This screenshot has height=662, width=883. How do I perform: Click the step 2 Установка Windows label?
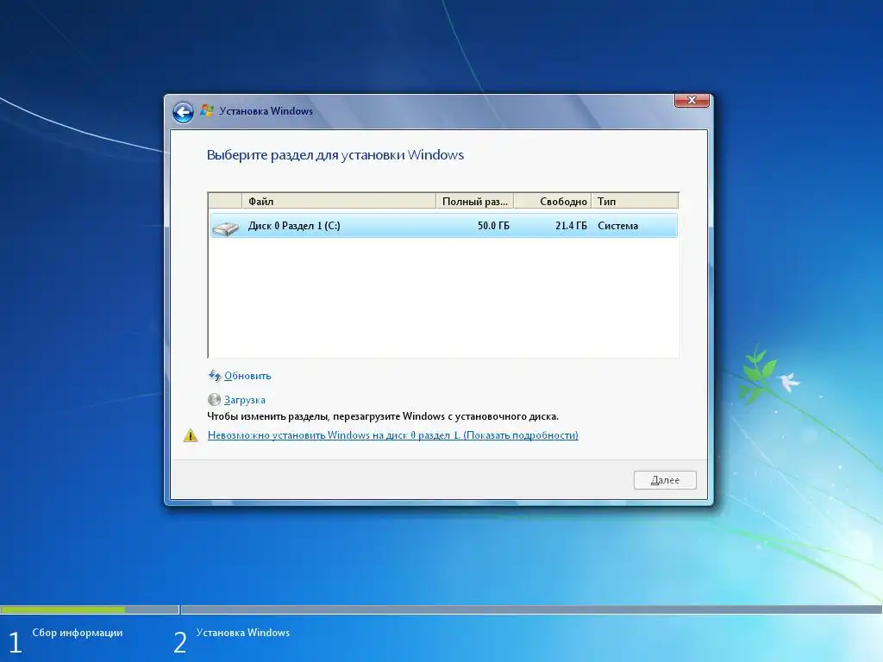pyautogui.click(x=242, y=633)
